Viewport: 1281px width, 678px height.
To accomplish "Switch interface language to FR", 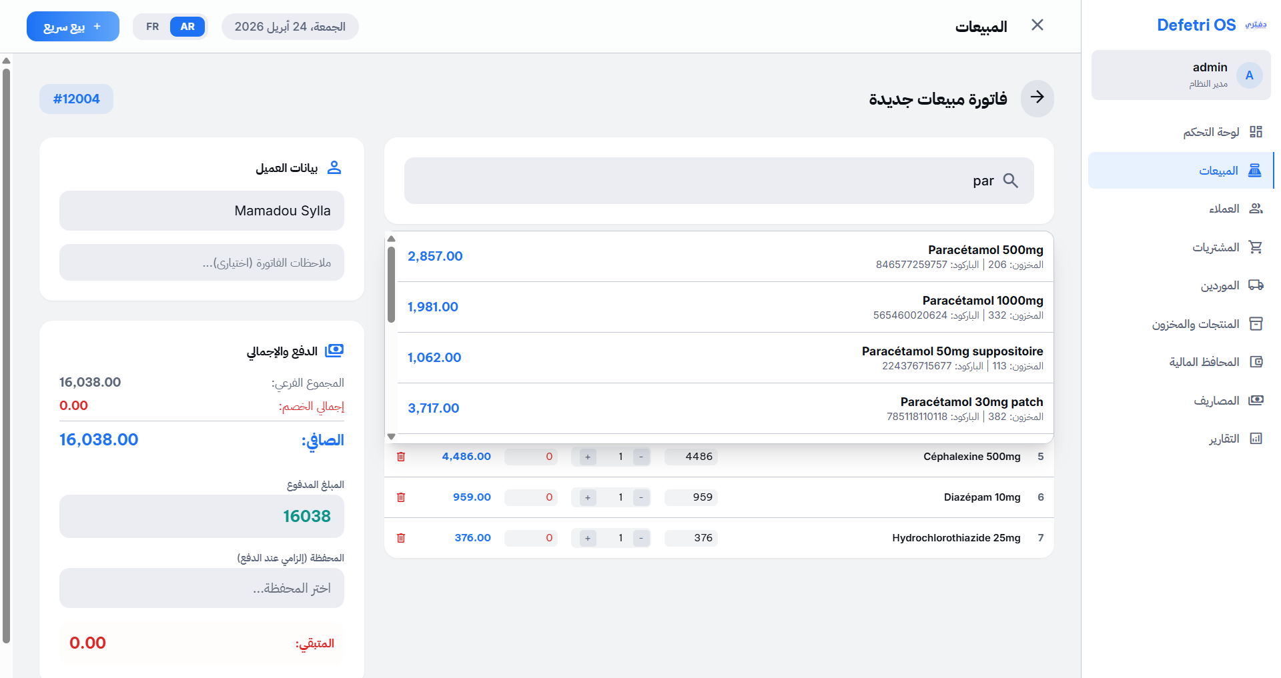I will tap(152, 27).
